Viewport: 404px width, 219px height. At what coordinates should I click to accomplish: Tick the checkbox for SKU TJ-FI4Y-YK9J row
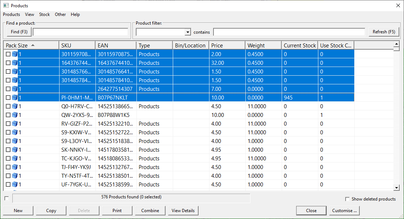pyautogui.click(x=8, y=167)
